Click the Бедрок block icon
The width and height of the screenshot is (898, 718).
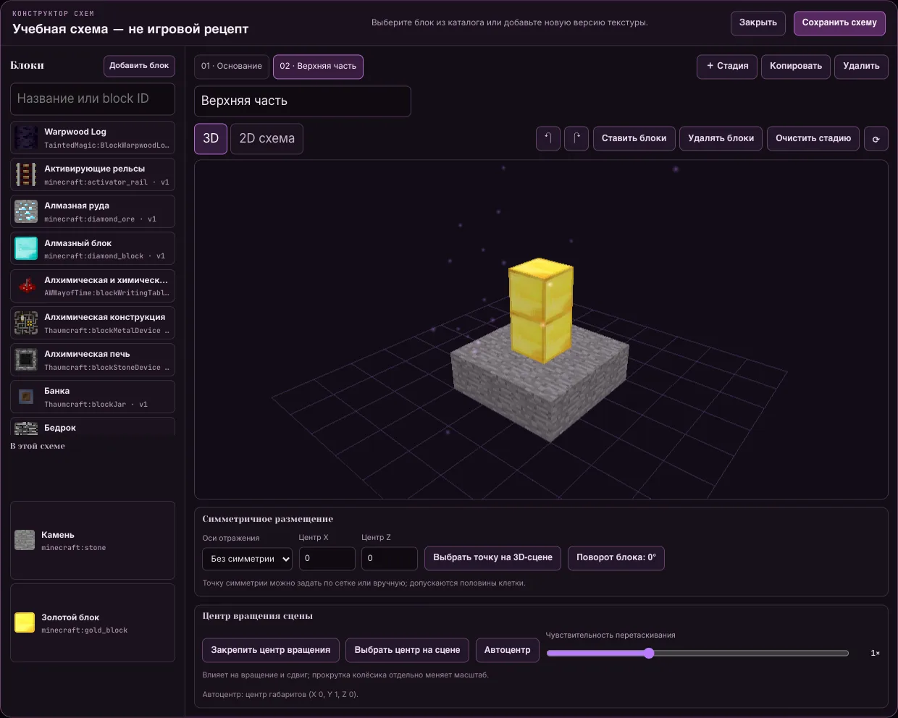pyautogui.click(x=26, y=428)
